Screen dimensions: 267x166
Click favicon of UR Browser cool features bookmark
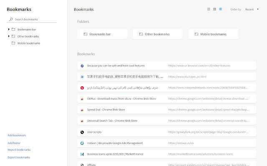point(82,66)
